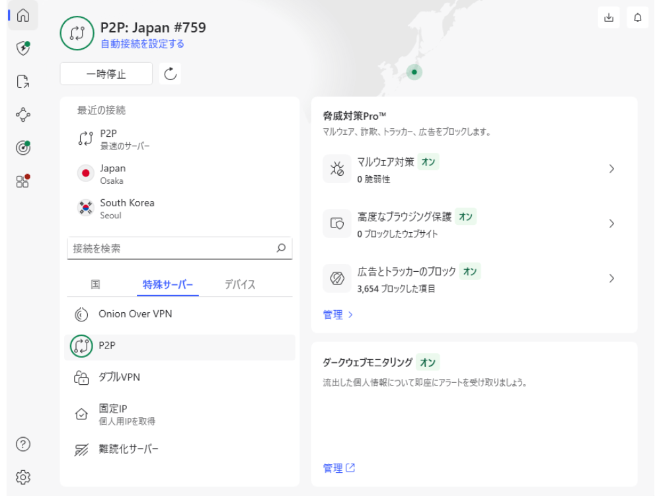
Task: Open the apps grid sidebar icon
Action: click(x=23, y=181)
